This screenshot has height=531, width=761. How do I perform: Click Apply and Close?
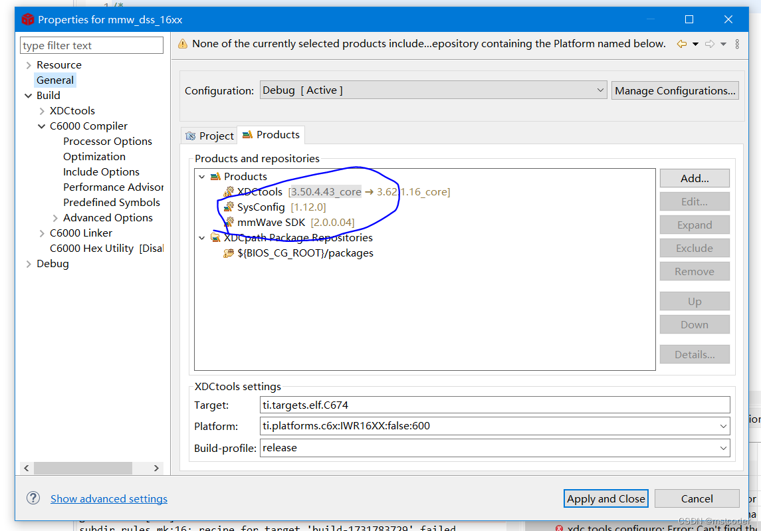click(x=605, y=498)
